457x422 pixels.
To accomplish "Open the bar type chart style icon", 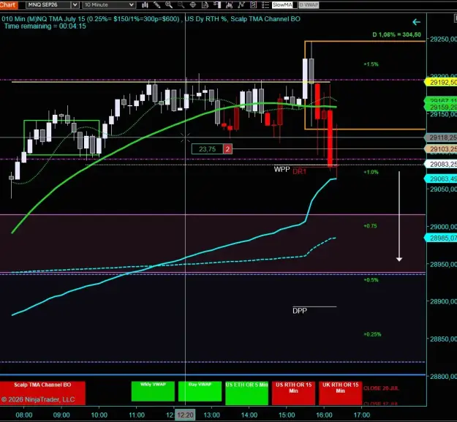I will click(145, 4).
